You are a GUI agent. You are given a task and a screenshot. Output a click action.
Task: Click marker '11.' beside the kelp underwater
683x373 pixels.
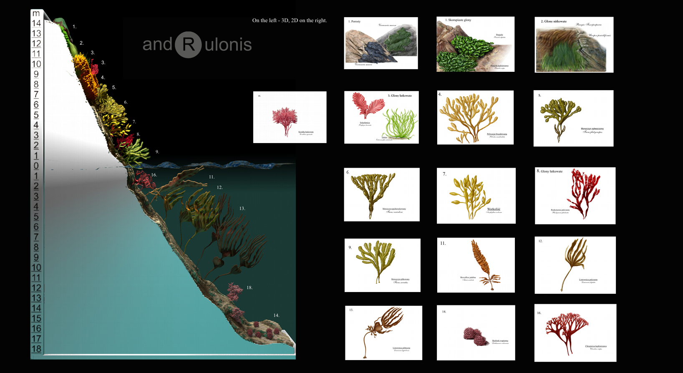click(212, 177)
